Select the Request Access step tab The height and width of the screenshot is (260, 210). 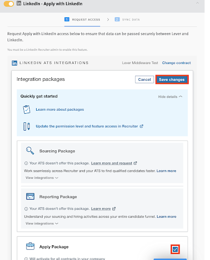(x=82, y=20)
